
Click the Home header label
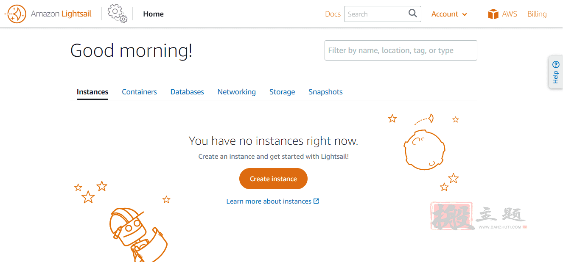point(153,14)
